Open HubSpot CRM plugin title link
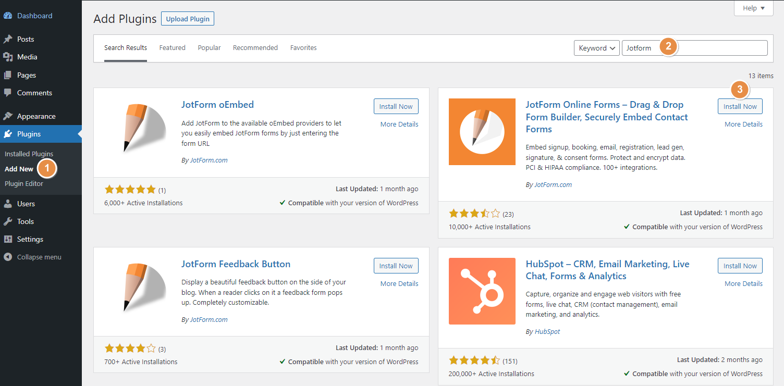 pos(607,270)
